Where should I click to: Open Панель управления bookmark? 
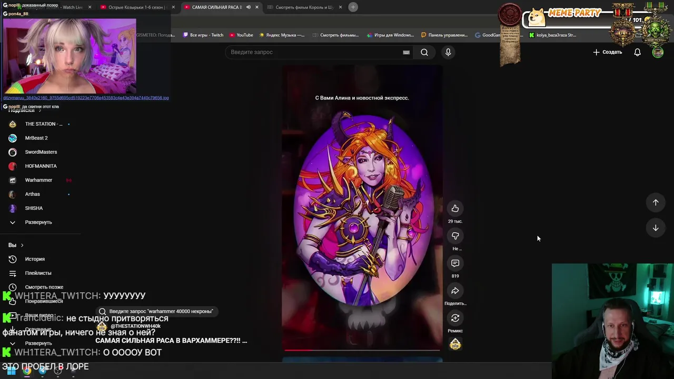coord(444,35)
